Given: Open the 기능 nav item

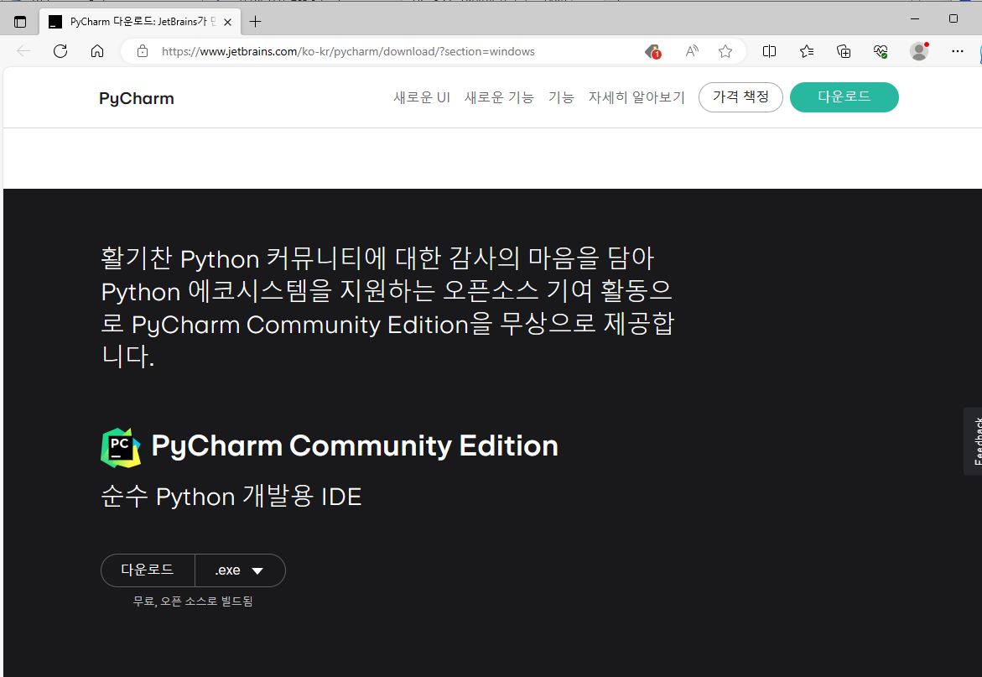Looking at the screenshot, I should (561, 97).
